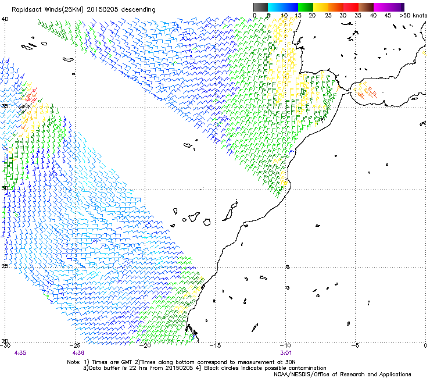This screenshot has width=430, height=378.
Task: Click the legend scale value '45'
Action: (388, 16)
